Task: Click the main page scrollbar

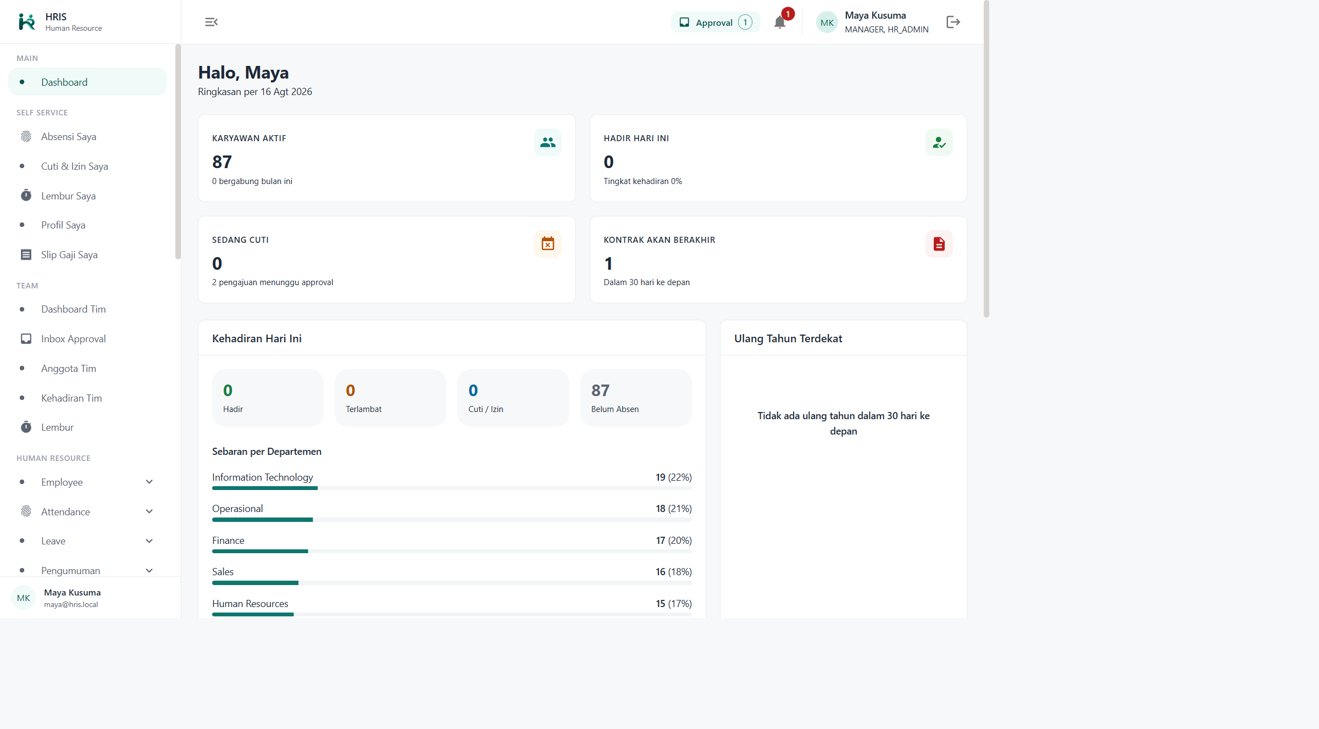Action: coord(987,159)
